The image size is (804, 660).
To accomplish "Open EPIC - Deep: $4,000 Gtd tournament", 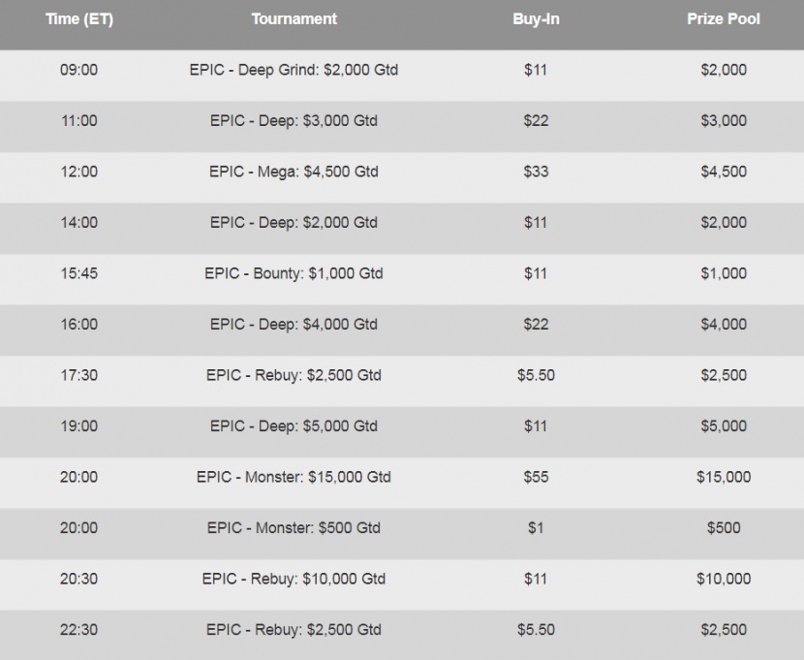I will click(x=294, y=325).
